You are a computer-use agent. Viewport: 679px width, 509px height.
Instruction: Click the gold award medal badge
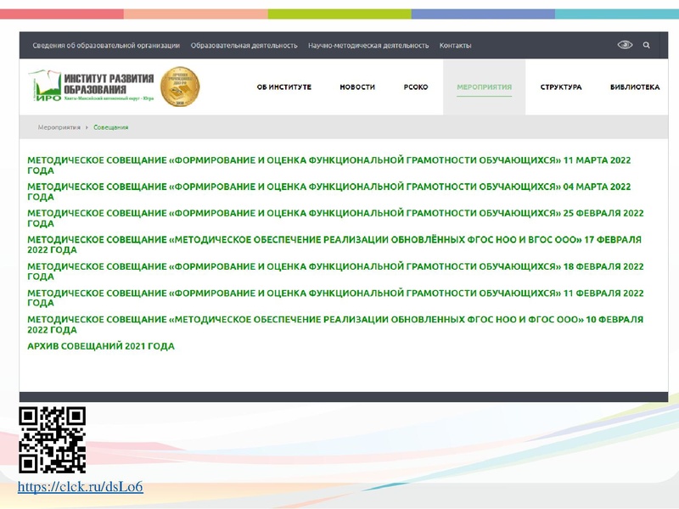point(180,87)
